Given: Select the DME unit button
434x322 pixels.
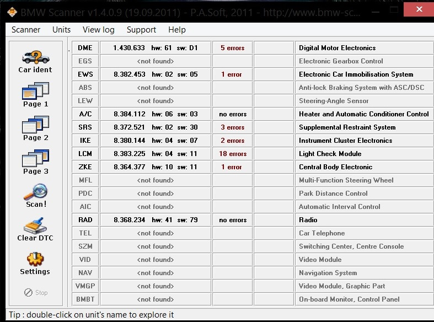Looking at the screenshot, I should pyautogui.click(x=85, y=47).
